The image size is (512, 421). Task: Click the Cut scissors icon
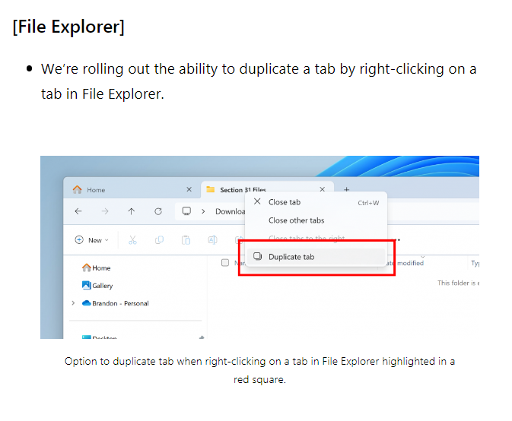pyautogui.click(x=132, y=240)
